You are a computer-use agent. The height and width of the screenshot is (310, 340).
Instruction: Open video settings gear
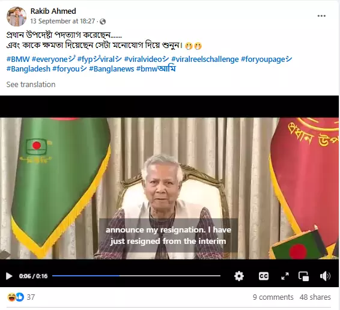click(239, 276)
